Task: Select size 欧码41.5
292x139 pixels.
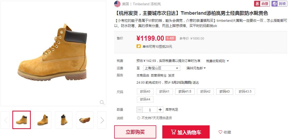Action: pos(185,92)
